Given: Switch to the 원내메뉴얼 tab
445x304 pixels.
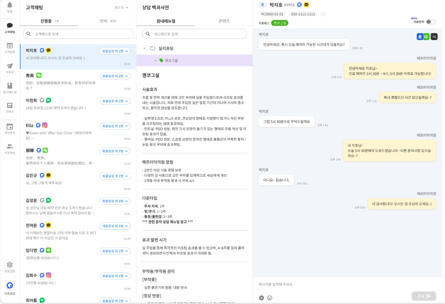Looking at the screenshot, I should tap(166, 21).
